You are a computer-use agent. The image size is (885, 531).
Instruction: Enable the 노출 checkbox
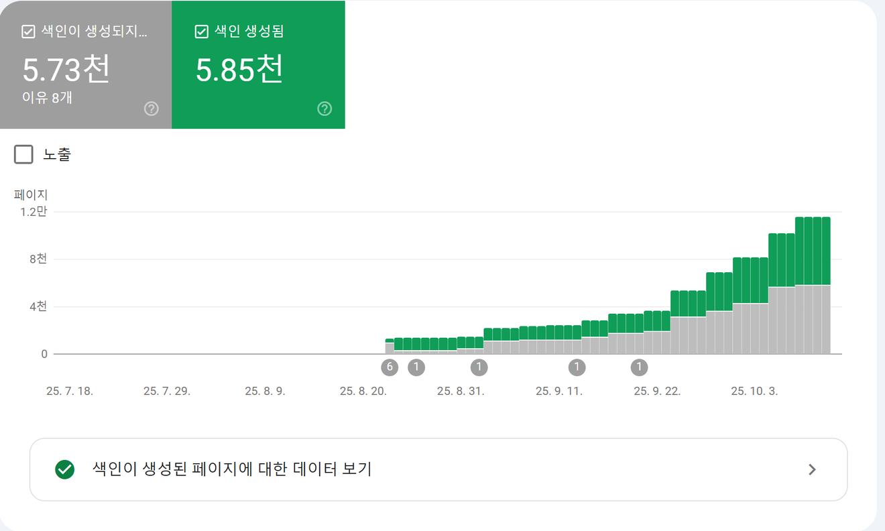(x=23, y=155)
